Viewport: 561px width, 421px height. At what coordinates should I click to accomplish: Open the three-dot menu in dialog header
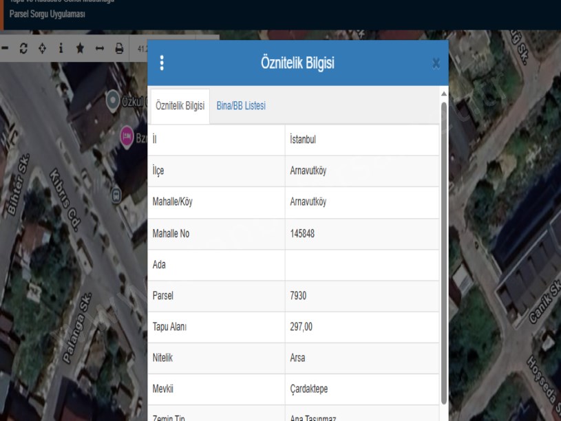(162, 63)
